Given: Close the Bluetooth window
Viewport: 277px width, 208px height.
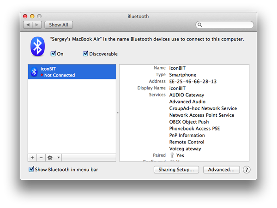Looking at the screenshot, I should click(x=25, y=16).
